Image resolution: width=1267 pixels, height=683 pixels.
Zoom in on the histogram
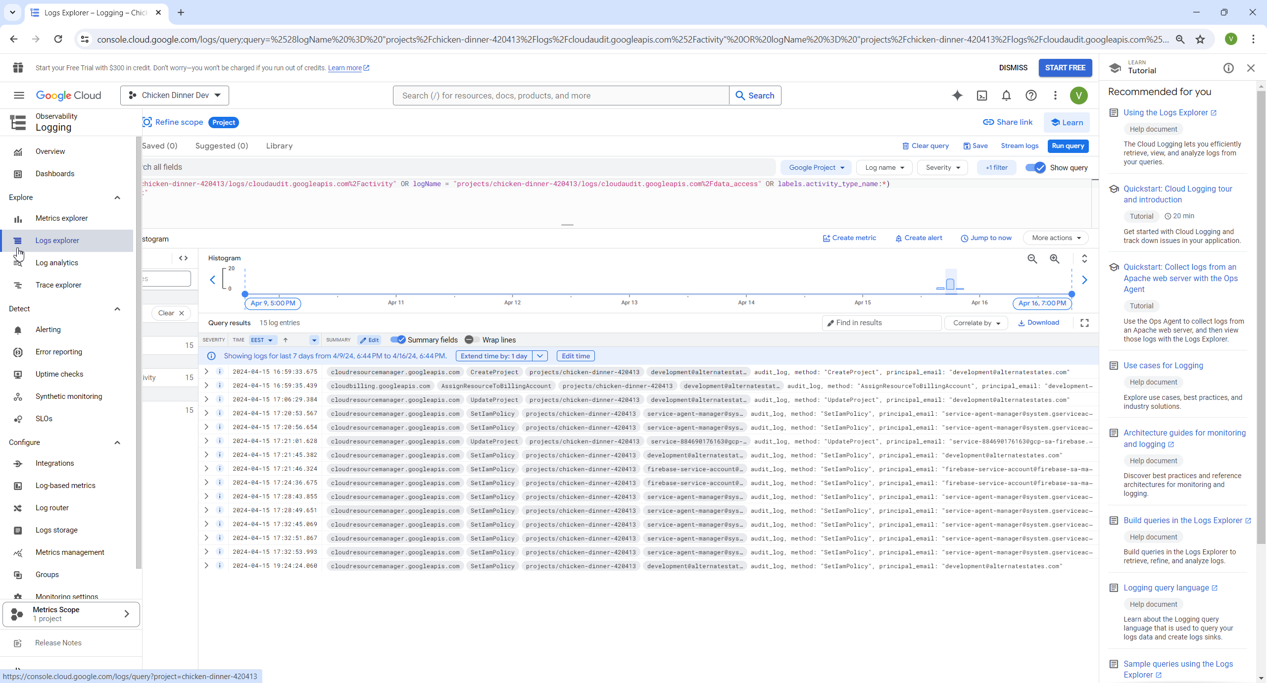click(1055, 259)
